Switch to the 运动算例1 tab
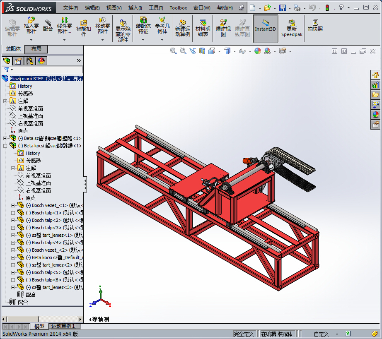Screen dimensions: 382x339 coord(64,326)
